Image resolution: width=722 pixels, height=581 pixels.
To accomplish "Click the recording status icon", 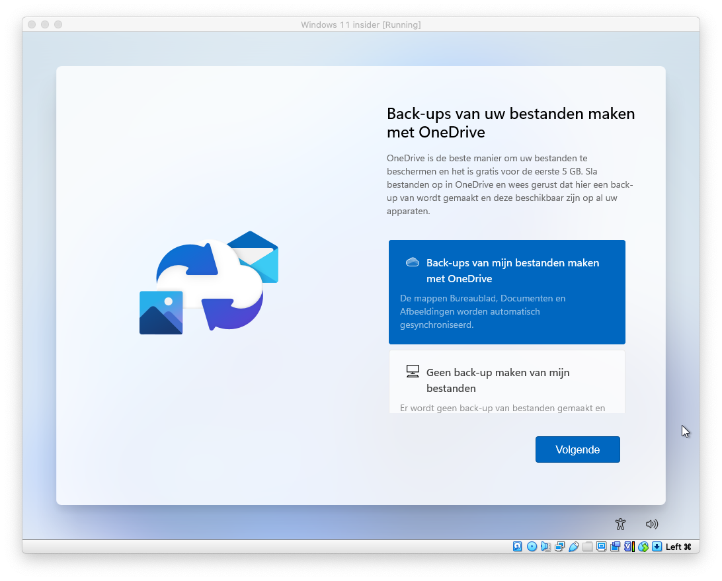I will click(615, 547).
